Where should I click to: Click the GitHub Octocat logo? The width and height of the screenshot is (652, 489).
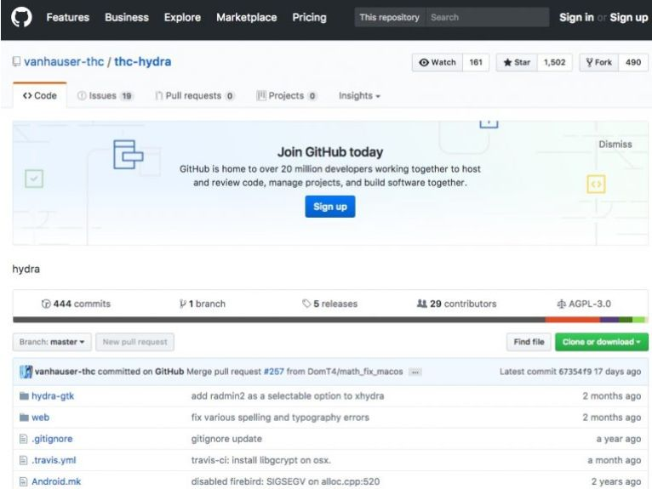20,18
